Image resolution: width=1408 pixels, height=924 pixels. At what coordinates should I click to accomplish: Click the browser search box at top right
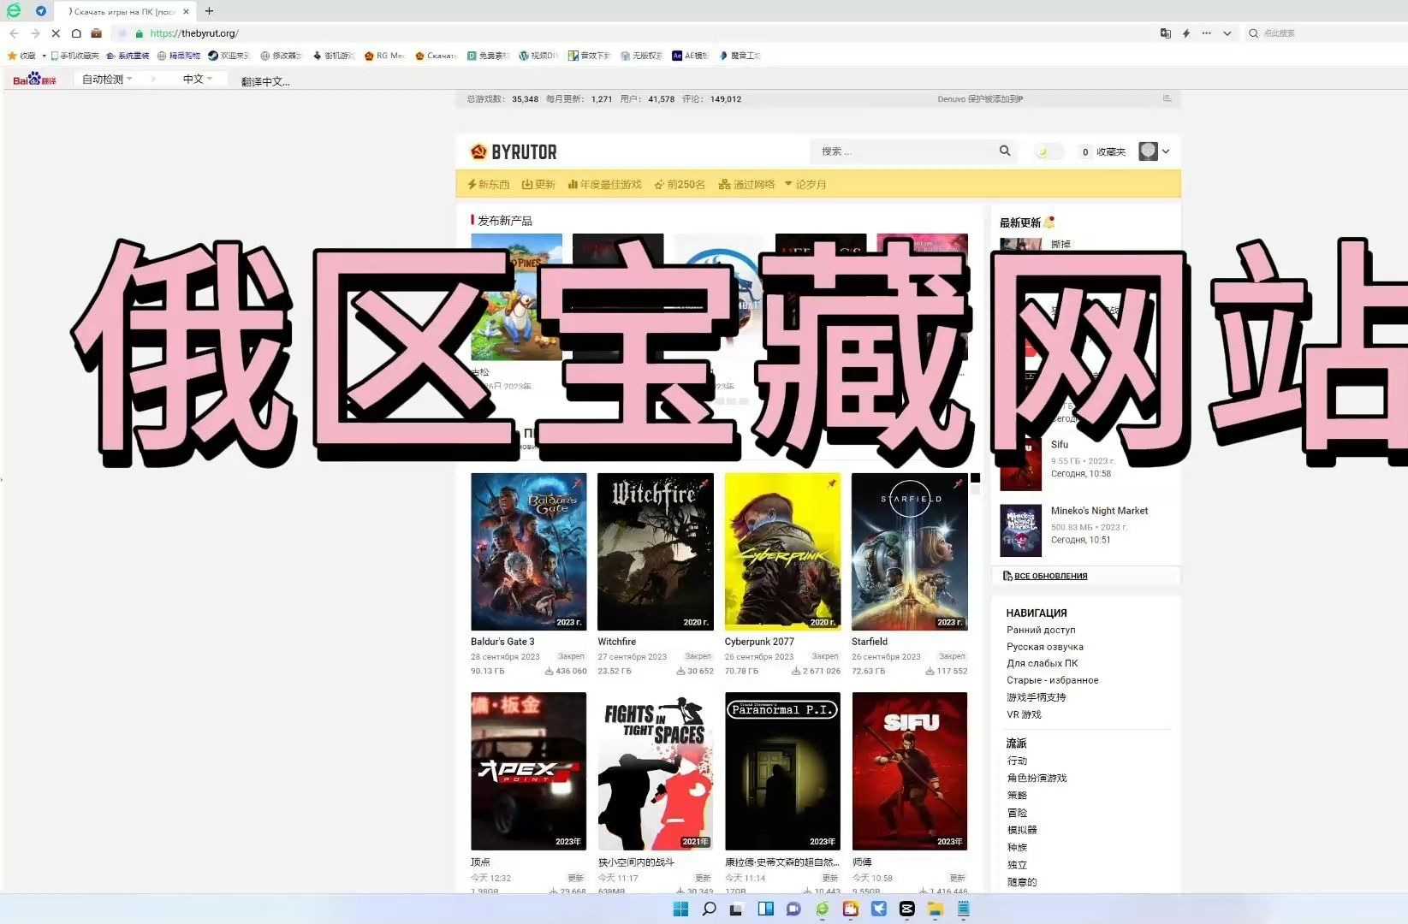tap(1327, 33)
